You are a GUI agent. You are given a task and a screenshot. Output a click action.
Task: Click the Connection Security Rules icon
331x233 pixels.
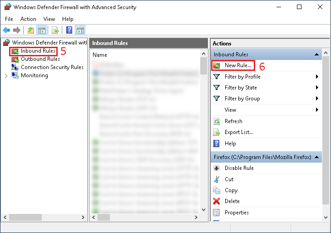[15, 67]
